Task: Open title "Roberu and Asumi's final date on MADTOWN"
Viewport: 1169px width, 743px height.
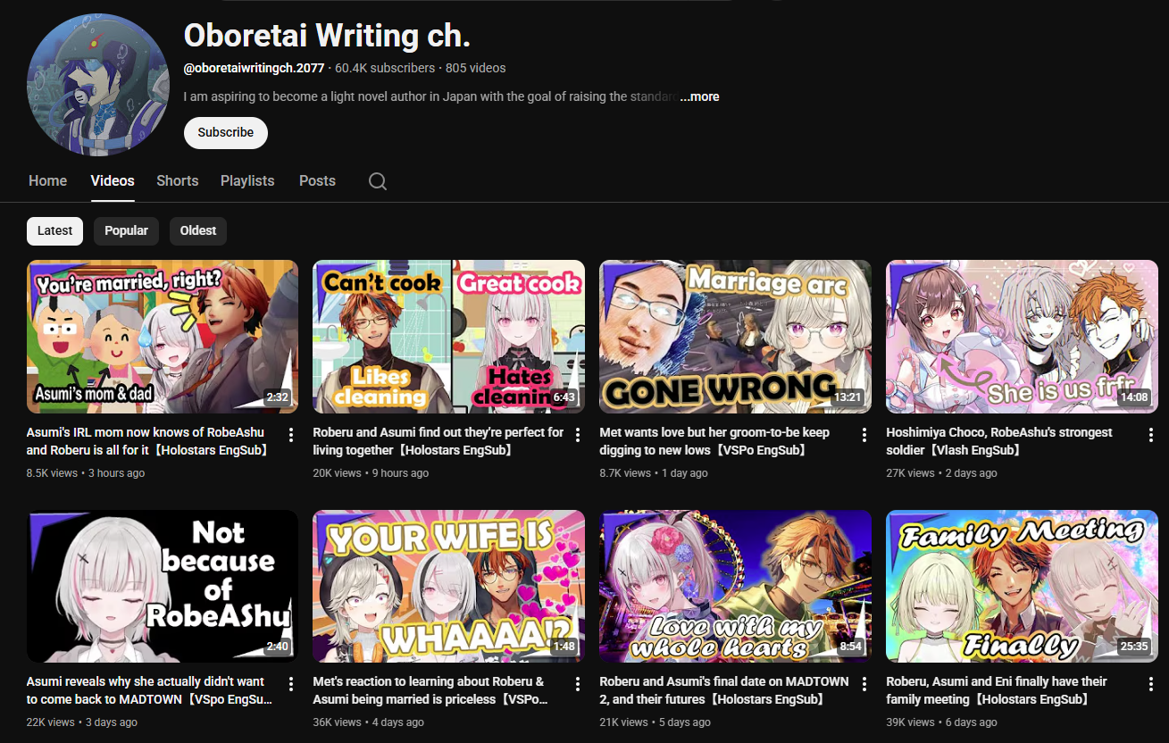Action: (724, 690)
